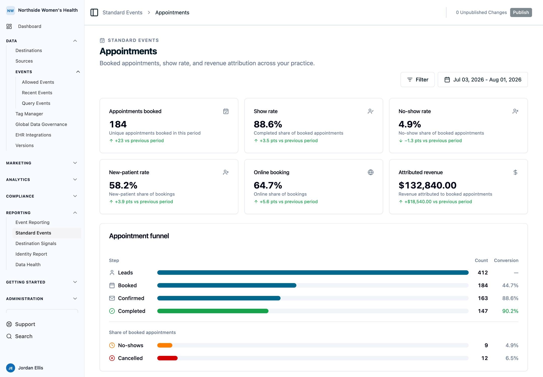Collapse the DATA section

75,41
